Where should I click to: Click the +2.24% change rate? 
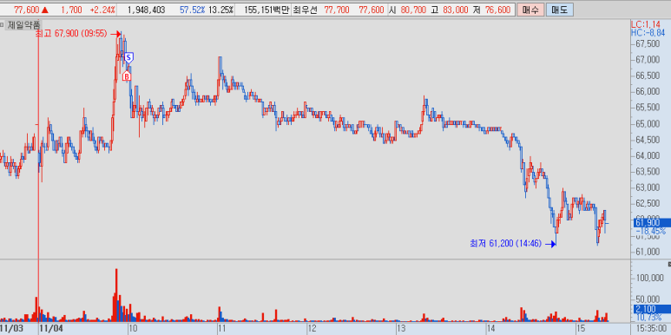[x=102, y=10]
